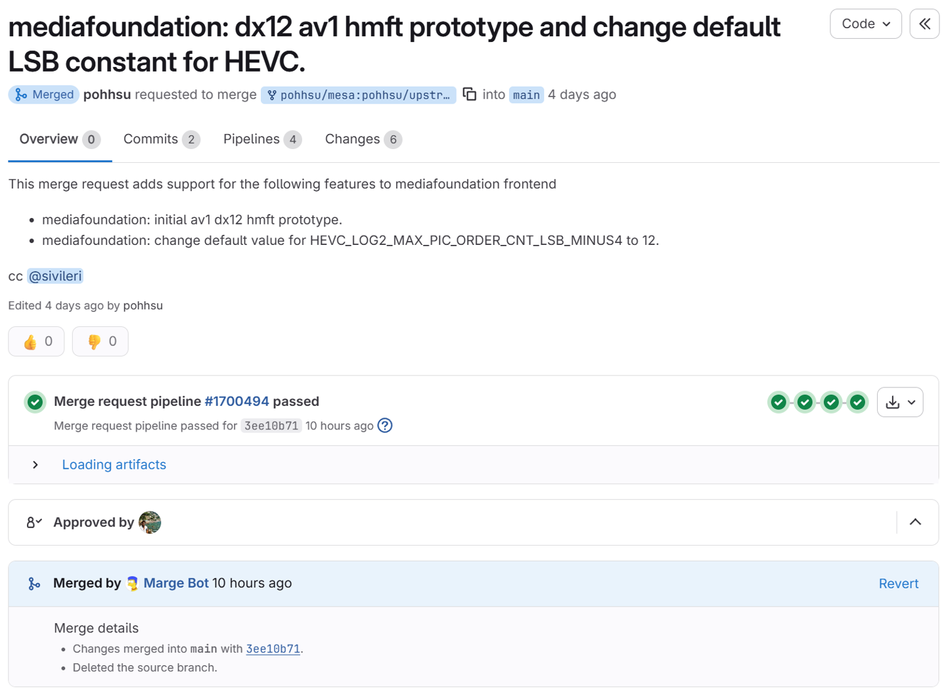946x694 pixels.
Task: Click the pipeline help question-mark icon
Action: (x=385, y=425)
